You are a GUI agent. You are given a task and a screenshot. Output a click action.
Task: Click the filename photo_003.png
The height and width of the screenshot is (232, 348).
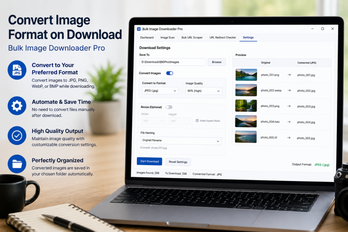(x=270, y=106)
